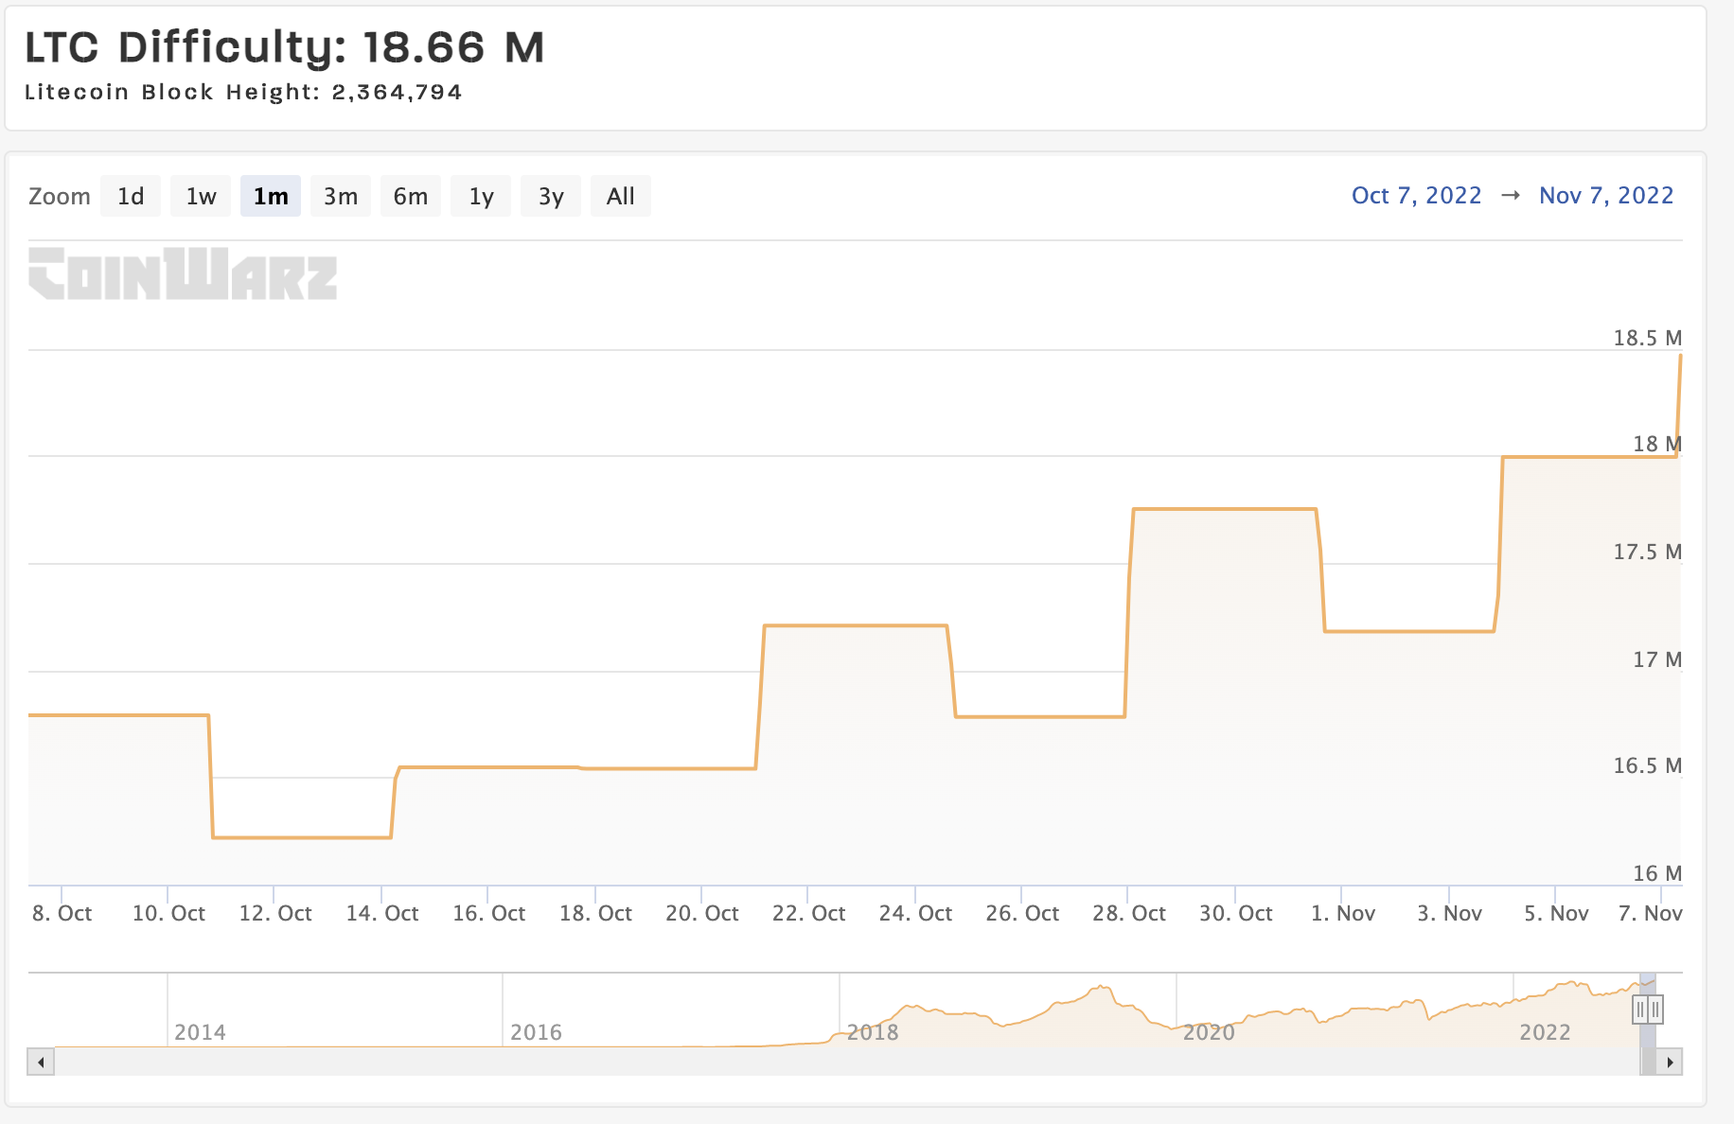The height and width of the screenshot is (1124, 1734).
Task: Click the 5. Nov axis label
Action: [1556, 913]
